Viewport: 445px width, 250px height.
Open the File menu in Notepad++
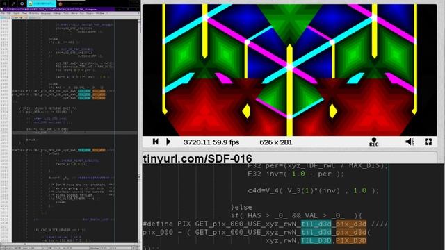click(x=3, y=13)
